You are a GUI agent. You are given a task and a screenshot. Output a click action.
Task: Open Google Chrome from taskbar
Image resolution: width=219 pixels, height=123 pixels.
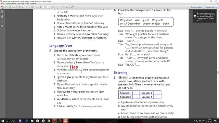[x=49, y=121]
